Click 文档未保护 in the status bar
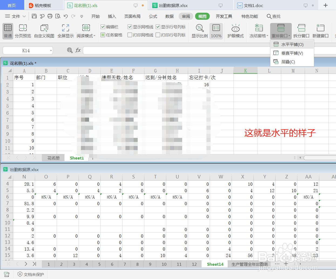Image resolution: width=336 pixels, height=279 pixels. point(30,274)
